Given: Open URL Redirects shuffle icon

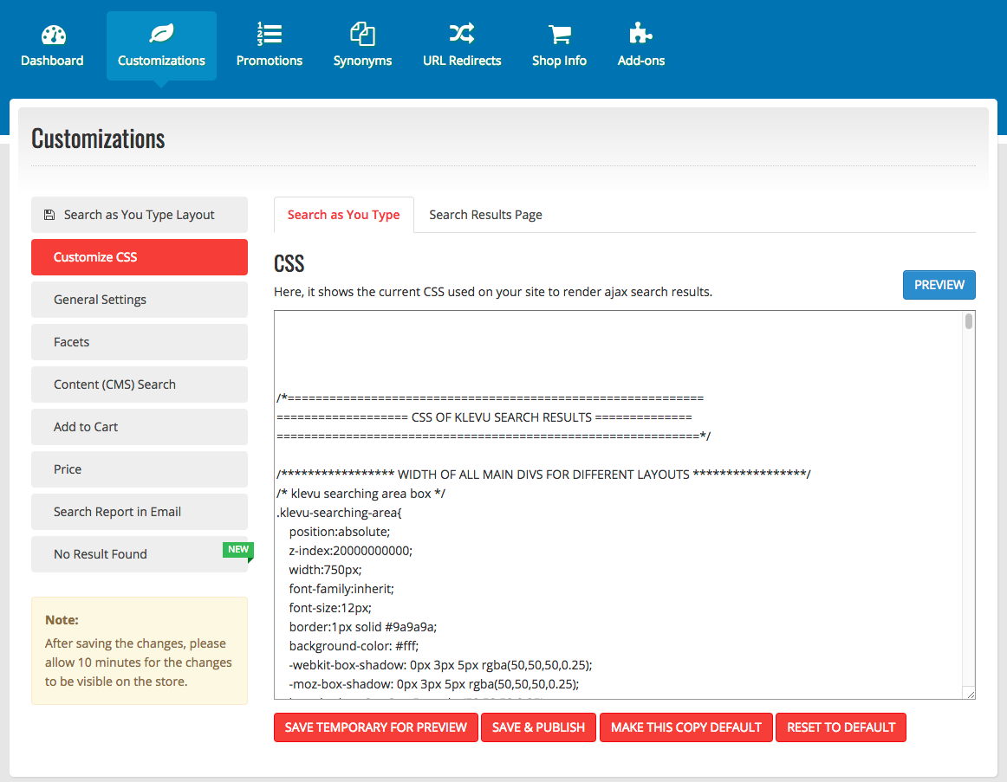Looking at the screenshot, I should (462, 35).
